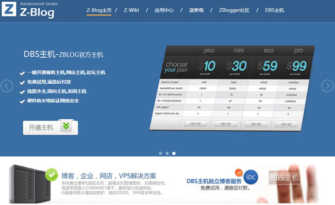Click the DBS主机 label near hand
Screen dimensions: 335x205
click(x=284, y=178)
